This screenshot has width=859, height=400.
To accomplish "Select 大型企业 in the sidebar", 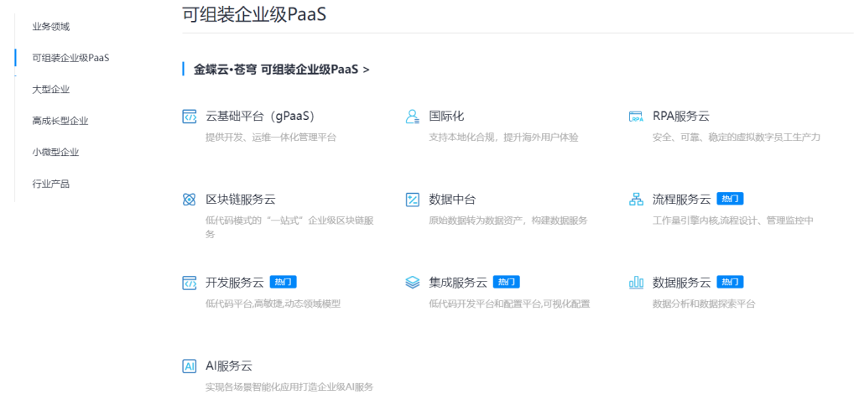I will click(51, 90).
